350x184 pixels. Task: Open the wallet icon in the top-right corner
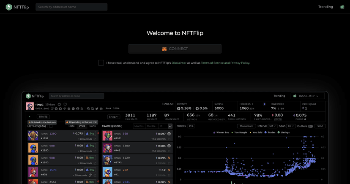(342, 7)
